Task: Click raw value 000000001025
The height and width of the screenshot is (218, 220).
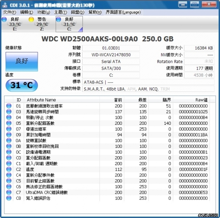Action: coord(193,112)
